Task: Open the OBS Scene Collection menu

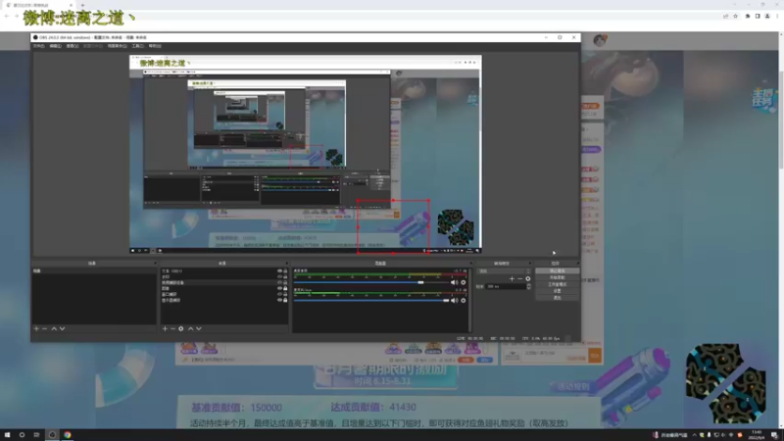Action: click(117, 46)
